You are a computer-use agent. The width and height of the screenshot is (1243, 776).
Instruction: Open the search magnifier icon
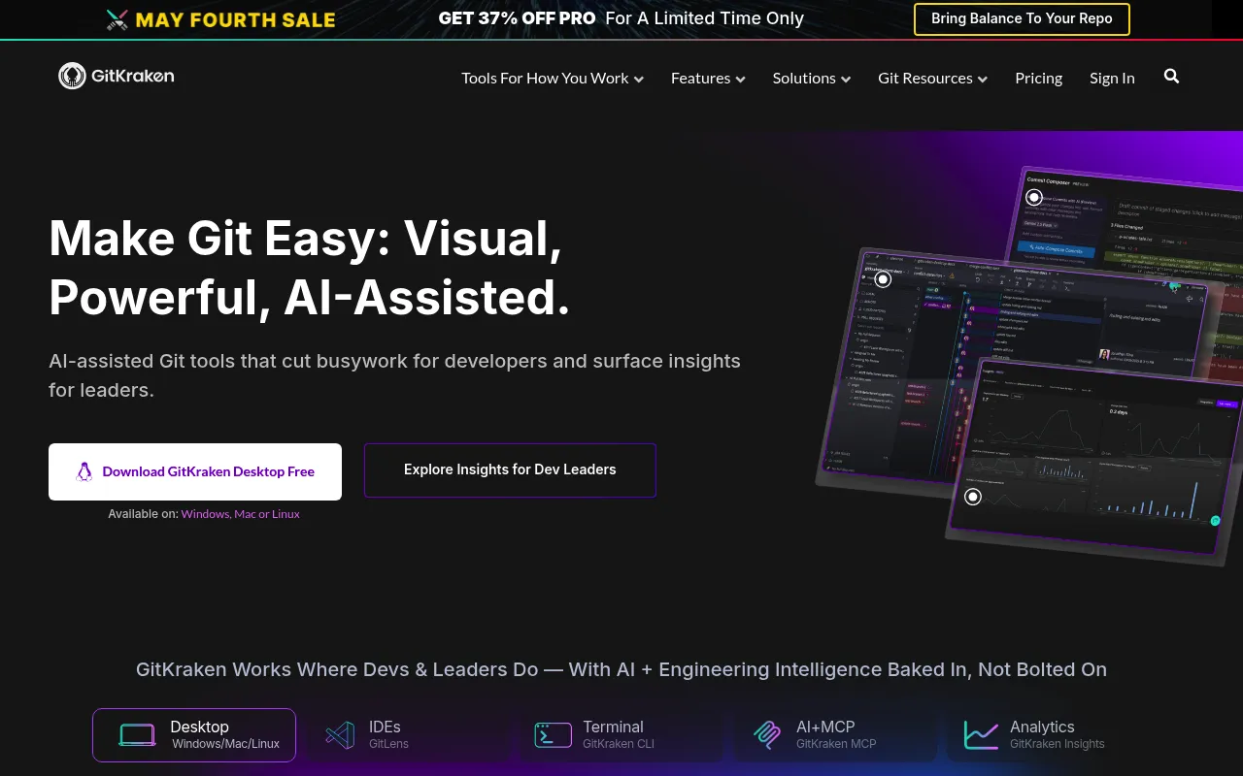(1171, 76)
